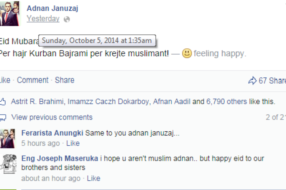Click the comment bubble icon
The width and height of the screenshot is (286, 190).
pyautogui.click(x=3, y=118)
